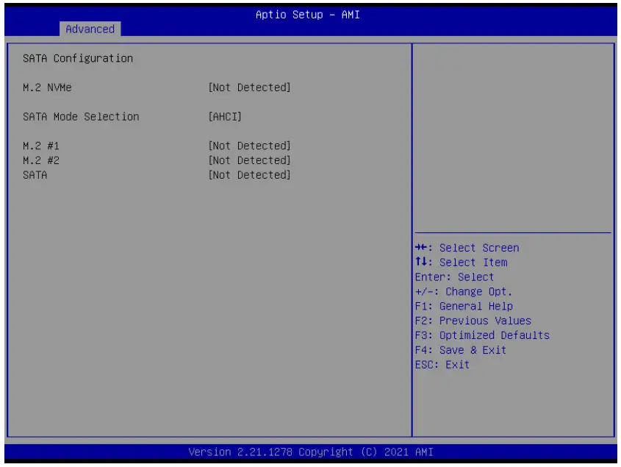621x467 pixels.
Task: Select the M.2 #2 label
Action: 41,160
